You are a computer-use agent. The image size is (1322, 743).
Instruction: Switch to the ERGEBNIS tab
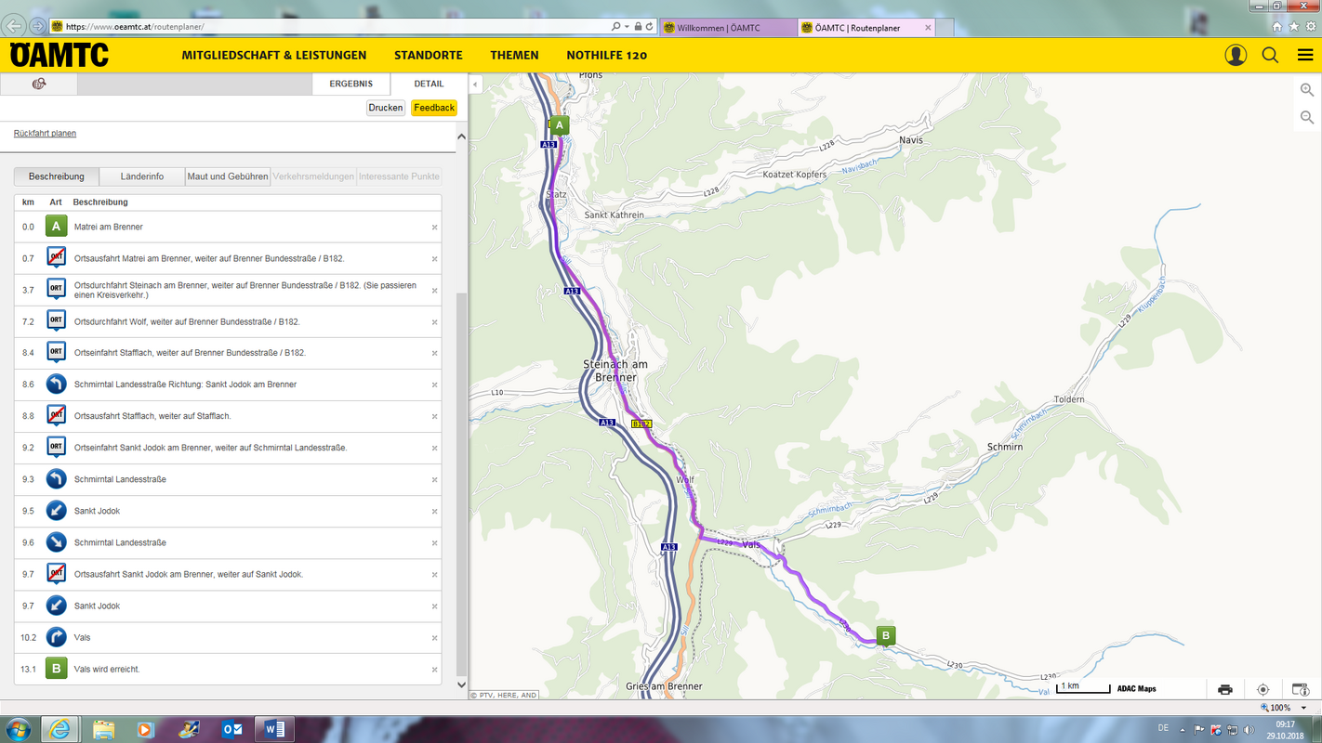(x=351, y=84)
